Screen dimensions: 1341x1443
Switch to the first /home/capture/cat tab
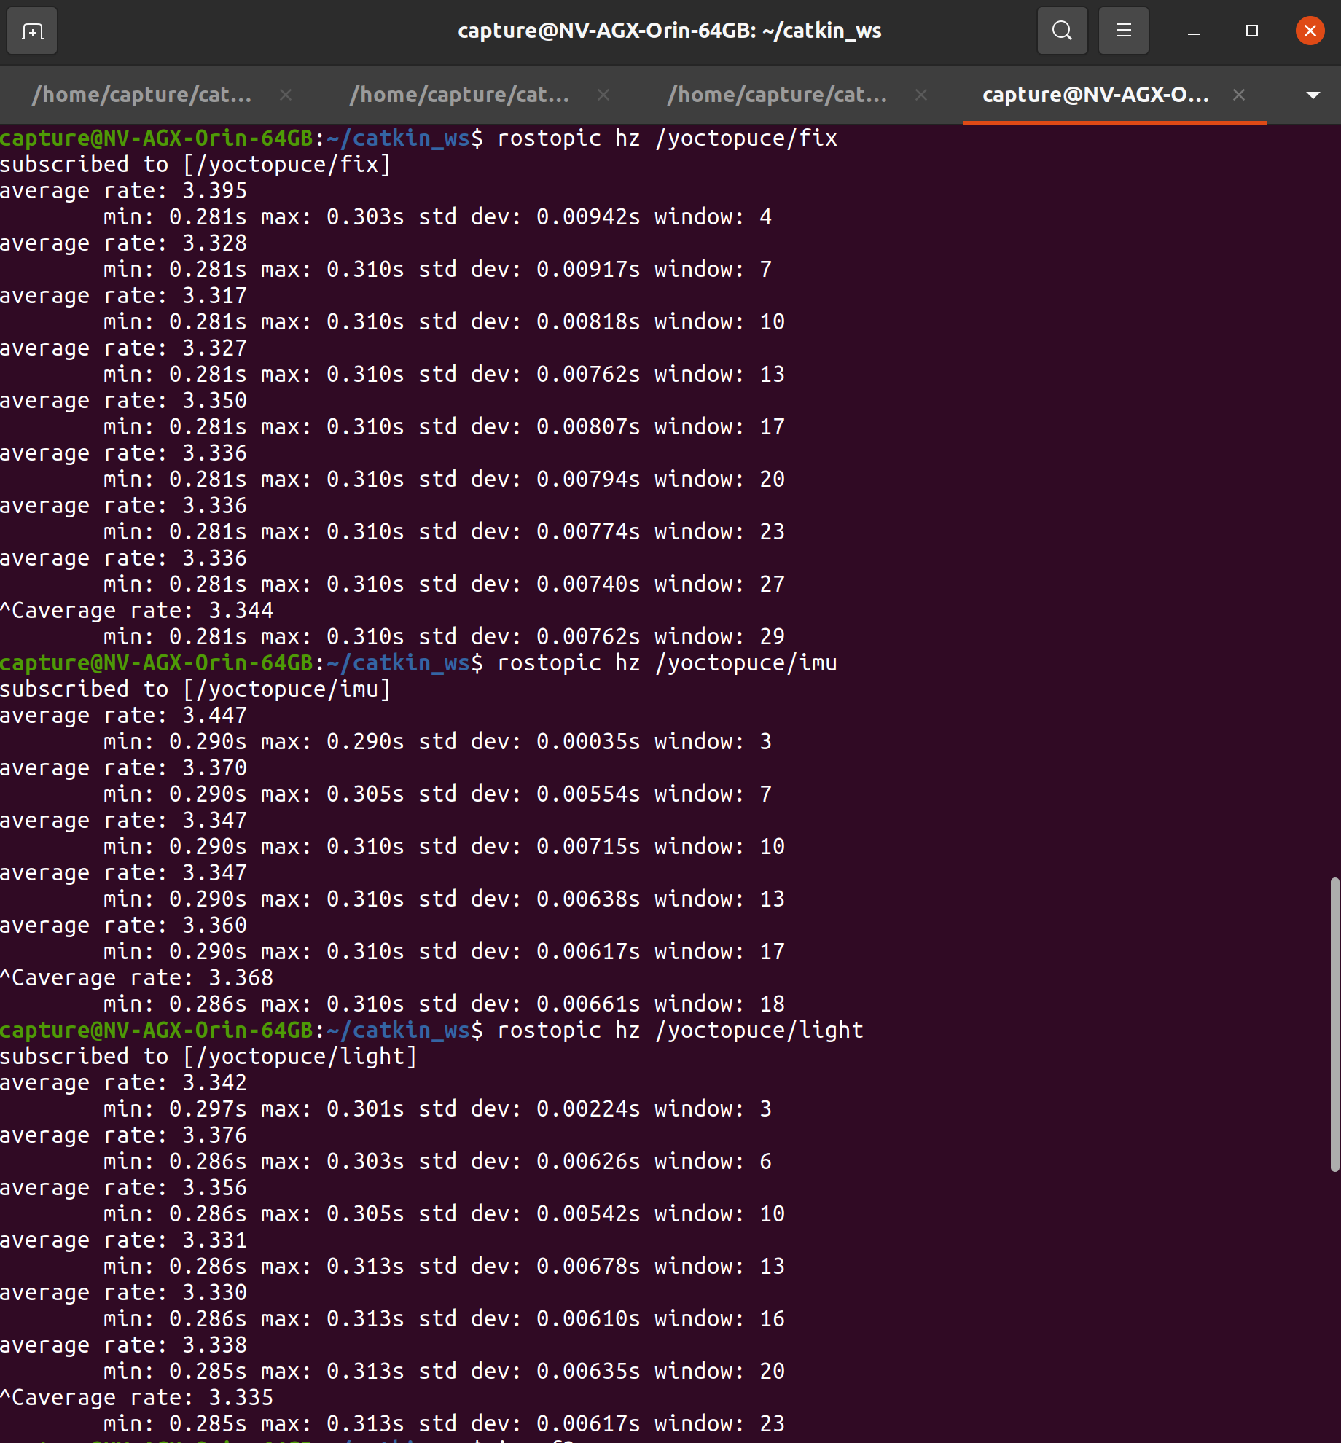[x=142, y=95]
